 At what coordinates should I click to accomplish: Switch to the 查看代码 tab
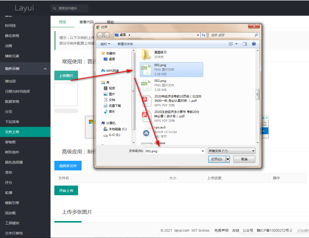(x=86, y=22)
